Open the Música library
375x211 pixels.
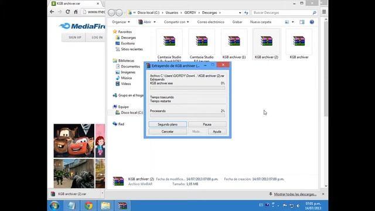pyautogui.click(x=126, y=78)
